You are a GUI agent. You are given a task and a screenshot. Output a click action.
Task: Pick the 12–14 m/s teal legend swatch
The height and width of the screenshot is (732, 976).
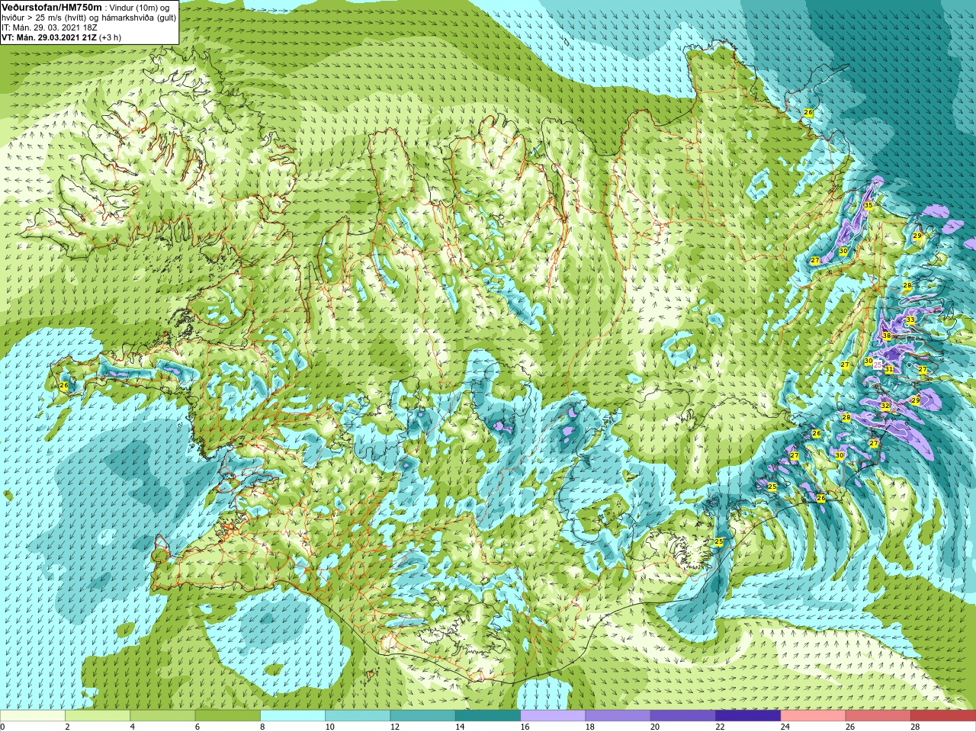[422, 716]
